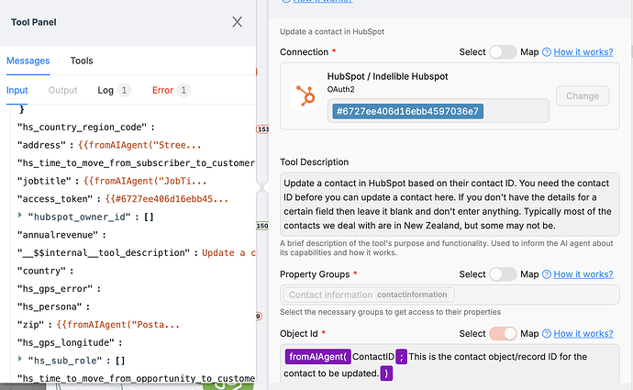This screenshot has width=633, height=390.
Task: Click the Object Id help question-mark icon
Action: (x=546, y=333)
